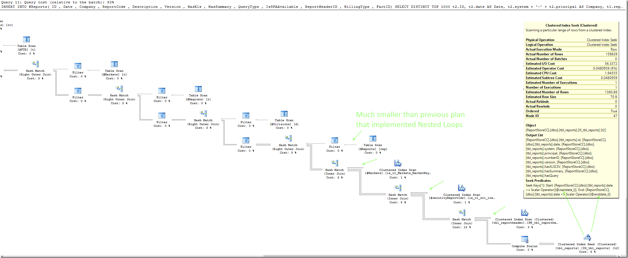Select the Hash Match Inner Join costing 15 %
Image resolution: width=628 pixels, height=258 pixels.
tap(462, 213)
